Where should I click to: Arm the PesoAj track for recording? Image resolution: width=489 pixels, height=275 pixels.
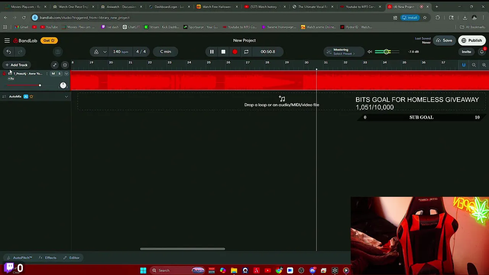pos(4,73)
